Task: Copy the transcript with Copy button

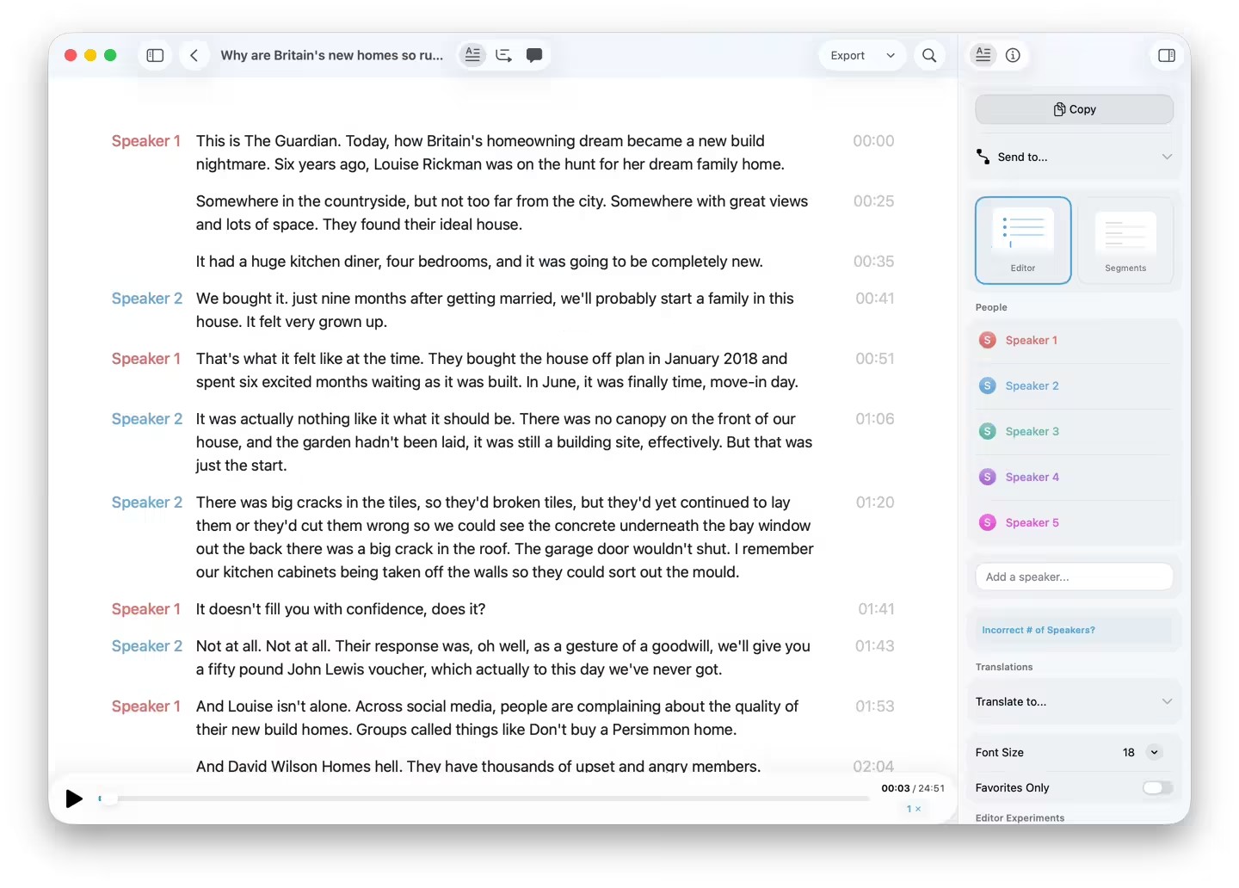Action: coord(1074,109)
